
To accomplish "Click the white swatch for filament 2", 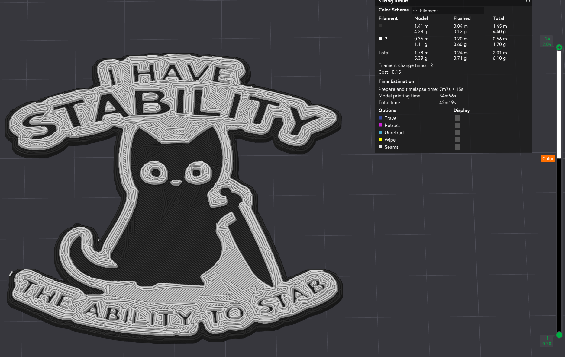I will click(x=380, y=39).
